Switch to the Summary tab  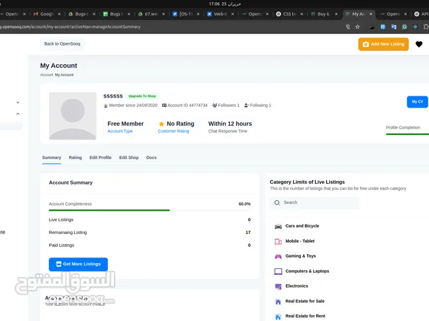tap(52, 158)
